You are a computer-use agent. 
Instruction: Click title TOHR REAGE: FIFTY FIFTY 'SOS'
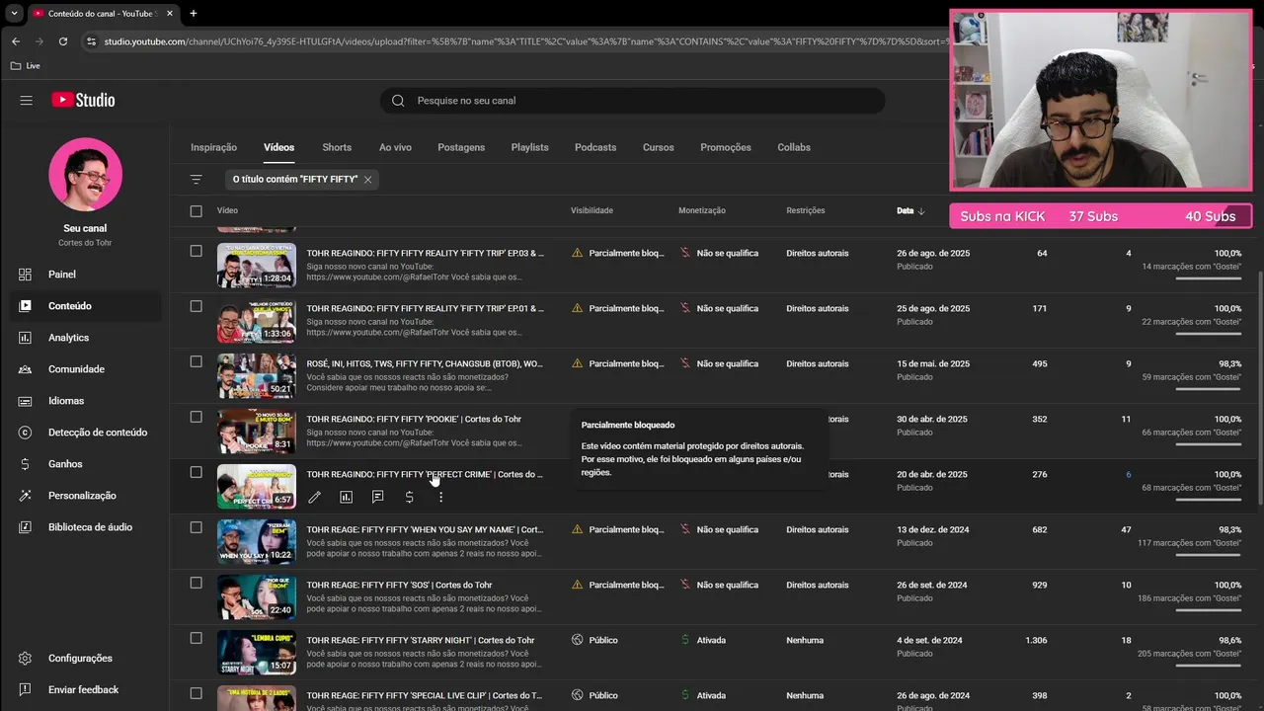[x=399, y=585]
